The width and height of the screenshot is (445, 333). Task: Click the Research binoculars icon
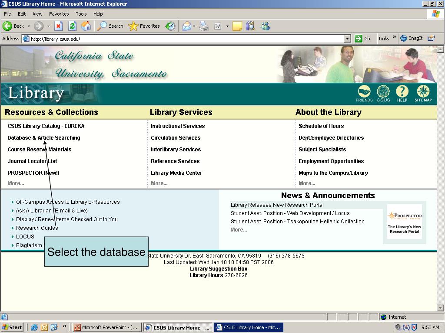(x=251, y=26)
